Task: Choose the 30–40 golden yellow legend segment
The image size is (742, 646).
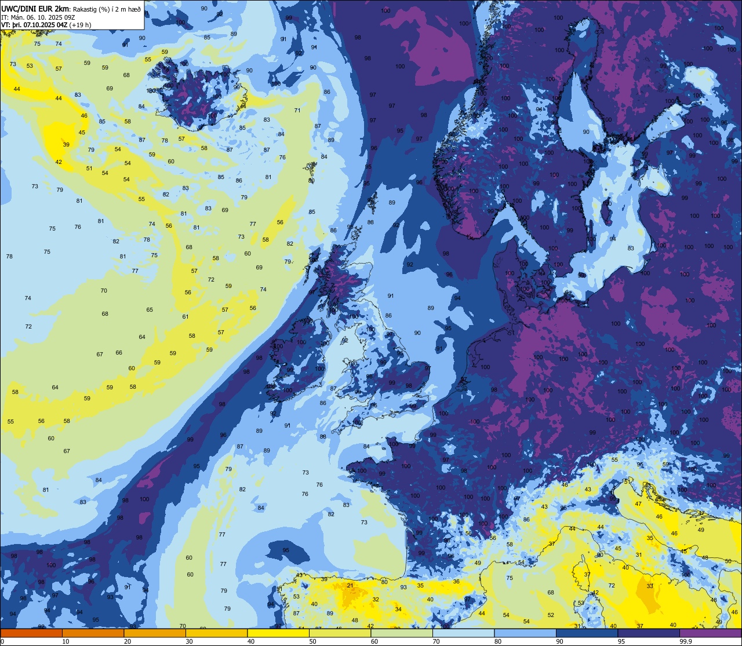Action: [216, 633]
